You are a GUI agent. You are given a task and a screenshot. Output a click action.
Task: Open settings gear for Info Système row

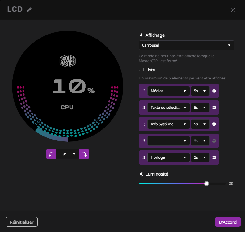click(x=214, y=124)
